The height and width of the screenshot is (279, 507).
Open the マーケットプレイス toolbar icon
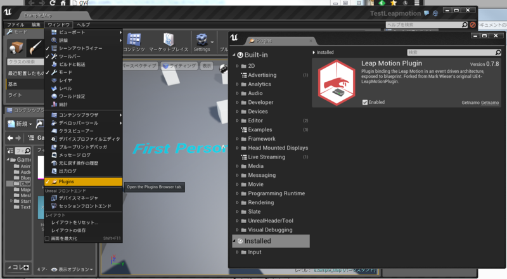(169, 42)
